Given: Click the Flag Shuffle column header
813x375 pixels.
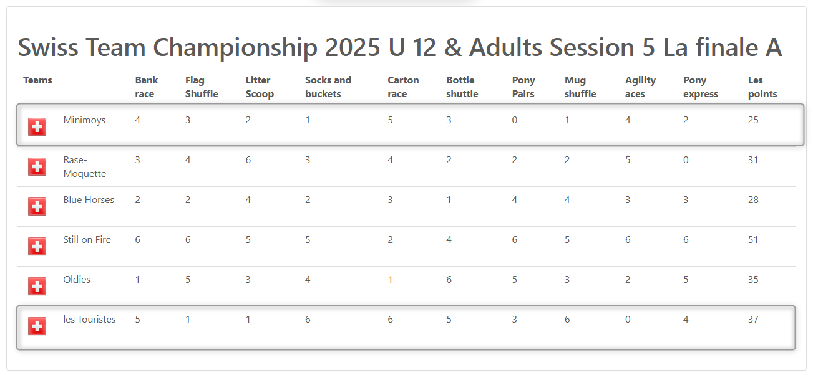Looking at the screenshot, I should click(202, 87).
